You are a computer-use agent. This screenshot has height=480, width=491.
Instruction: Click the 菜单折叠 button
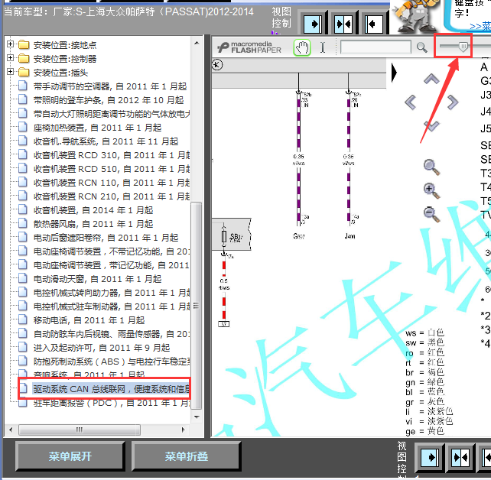pyautogui.click(x=187, y=456)
